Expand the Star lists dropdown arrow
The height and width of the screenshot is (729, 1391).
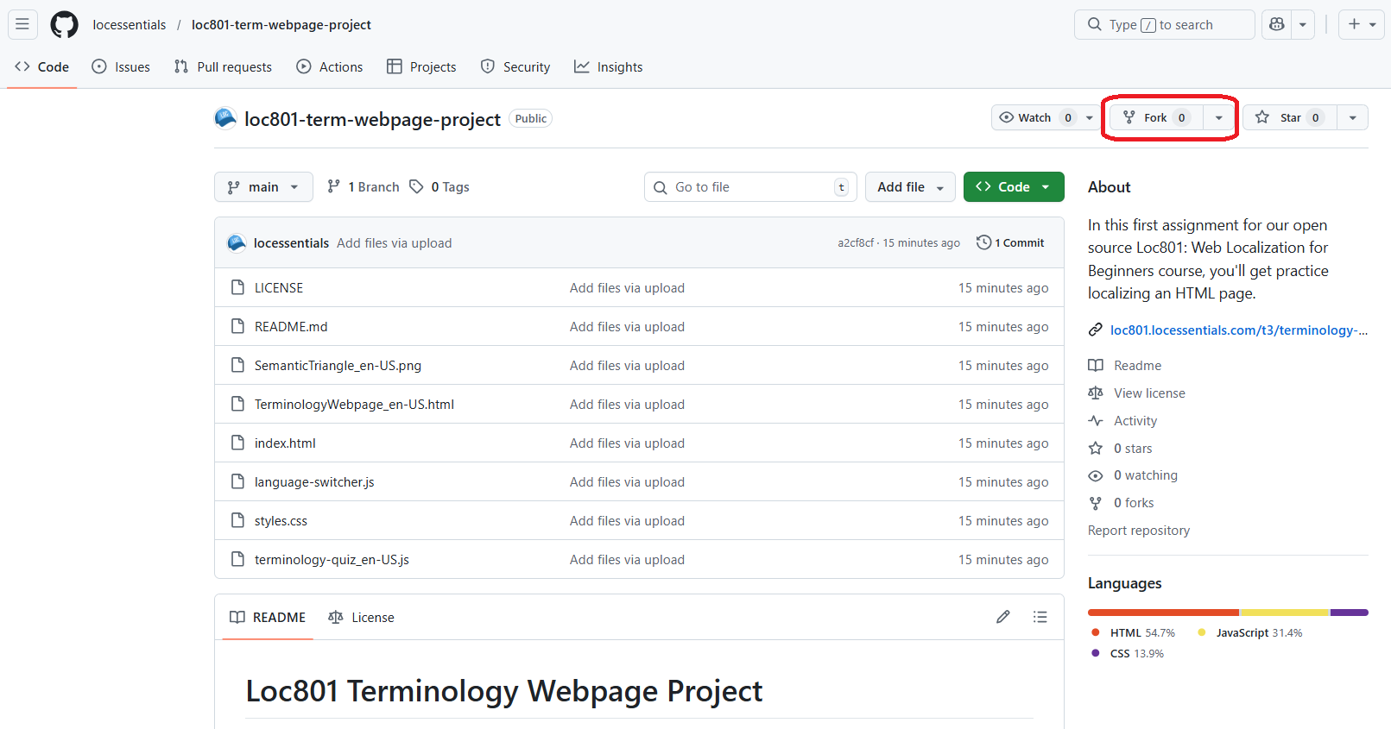(1353, 117)
